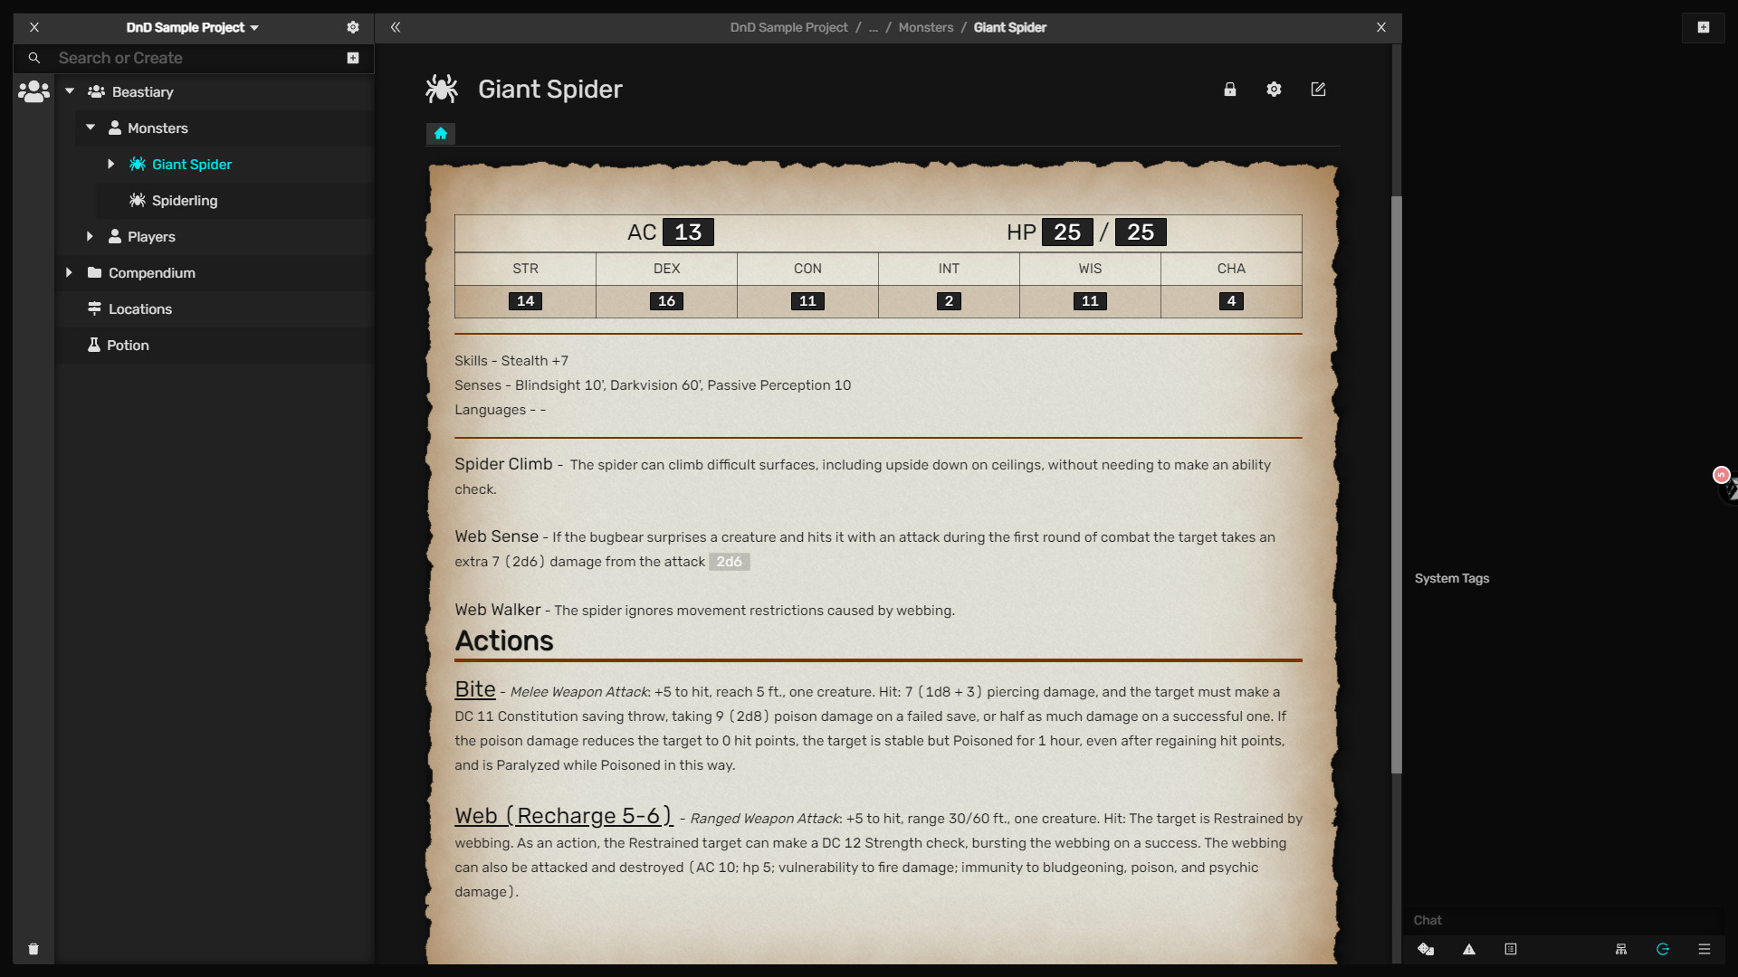The image size is (1738, 977).
Task: Select the Spiderling tree item
Action: [184, 201]
